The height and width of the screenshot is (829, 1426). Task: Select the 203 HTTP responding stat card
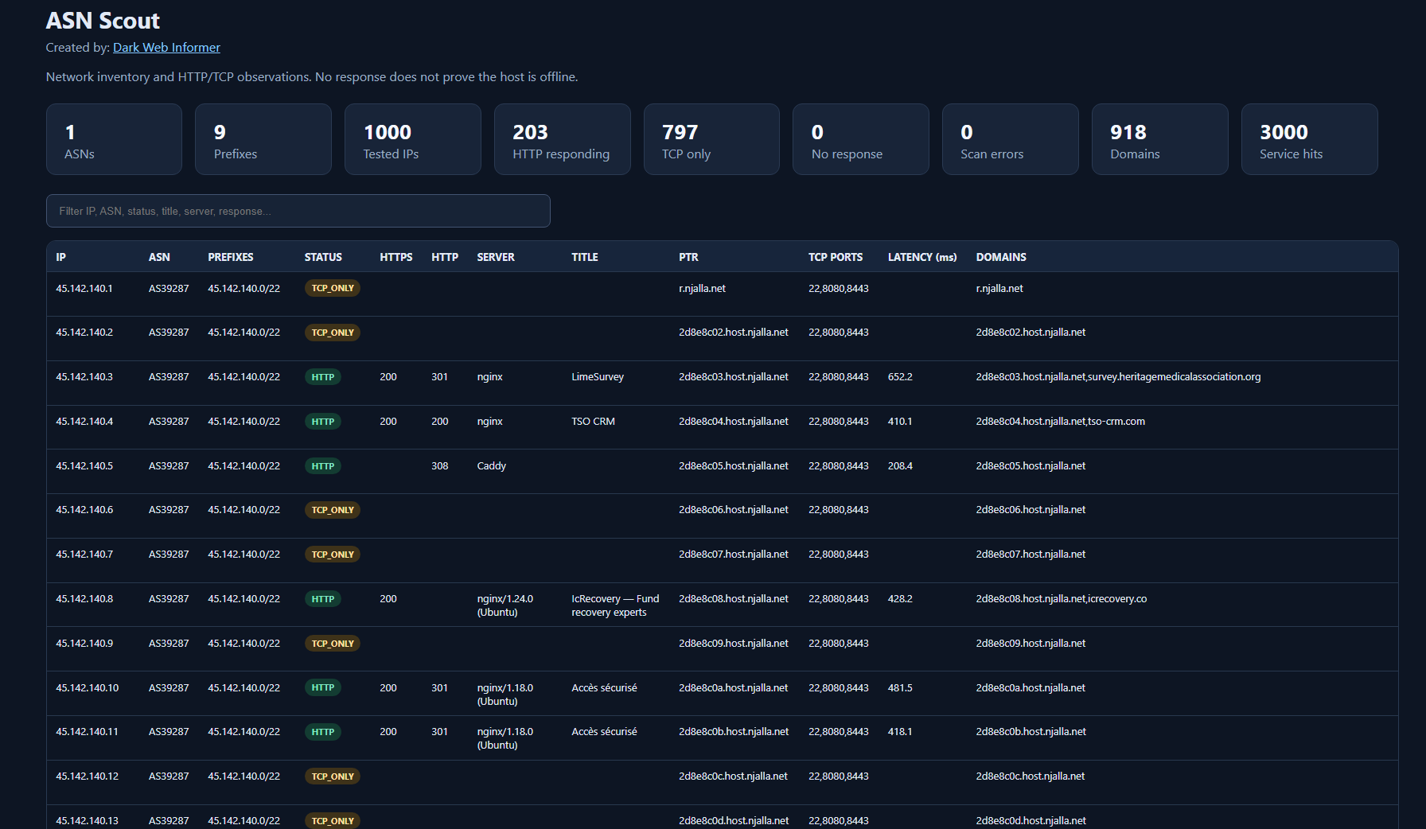562,139
